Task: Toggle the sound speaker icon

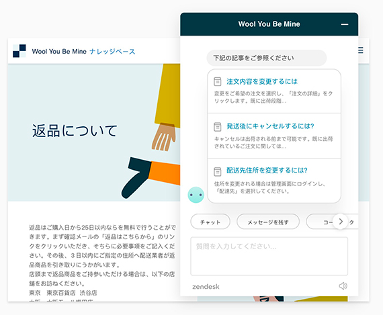Action: 343,285
